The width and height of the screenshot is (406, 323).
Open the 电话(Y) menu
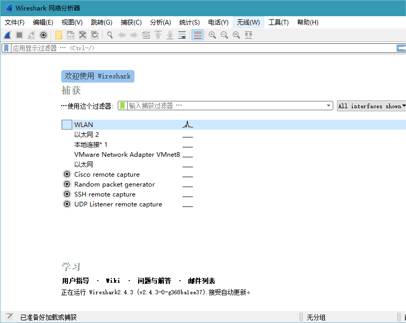(218, 22)
